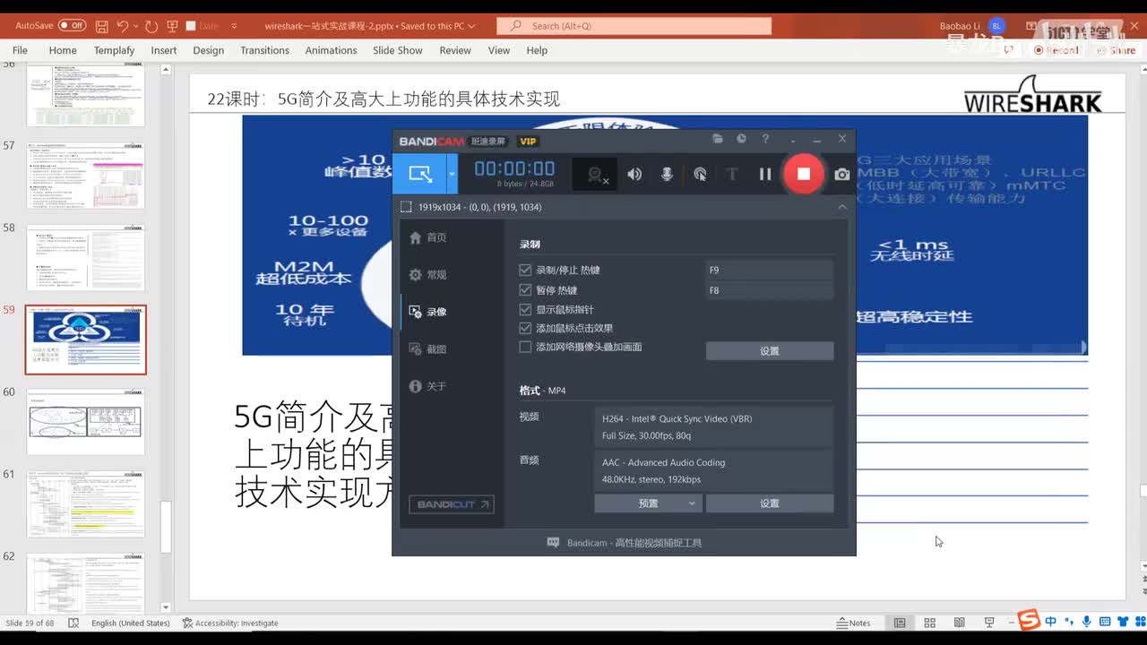
Task: Open the 截图 tab in Bandicam
Action: (428, 349)
